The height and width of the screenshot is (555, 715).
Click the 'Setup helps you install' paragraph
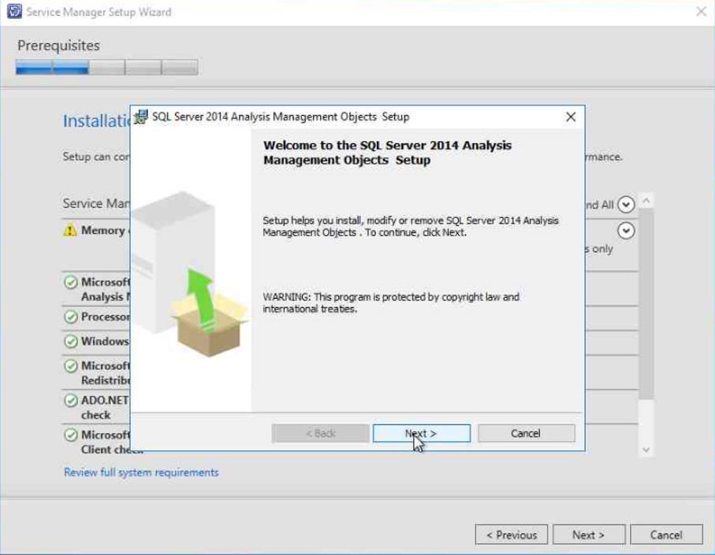click(x=411, y=226)
